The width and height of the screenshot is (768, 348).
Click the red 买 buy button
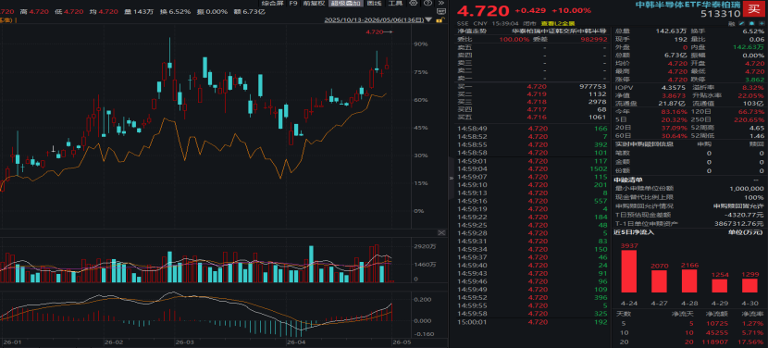pos(754,9)
